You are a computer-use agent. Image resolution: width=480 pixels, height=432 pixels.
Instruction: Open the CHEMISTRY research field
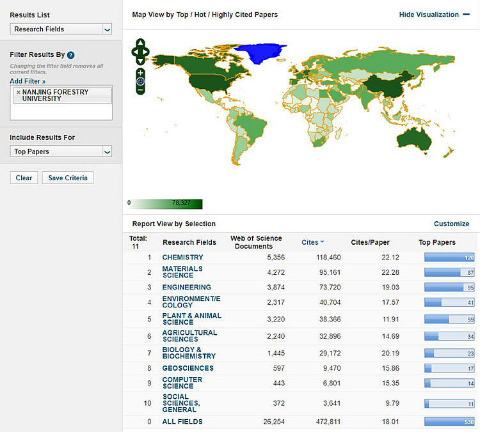click(x=182, y=258)
